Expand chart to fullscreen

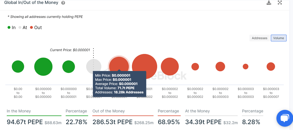280,3
